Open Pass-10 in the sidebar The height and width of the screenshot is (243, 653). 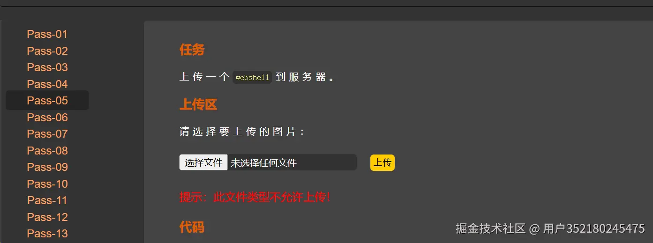(47, 184)
